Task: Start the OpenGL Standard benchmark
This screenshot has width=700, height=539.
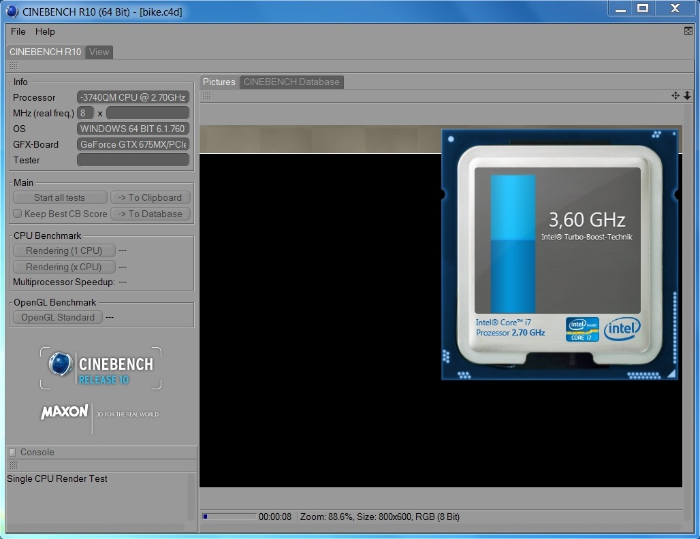Action: (58, 317)
